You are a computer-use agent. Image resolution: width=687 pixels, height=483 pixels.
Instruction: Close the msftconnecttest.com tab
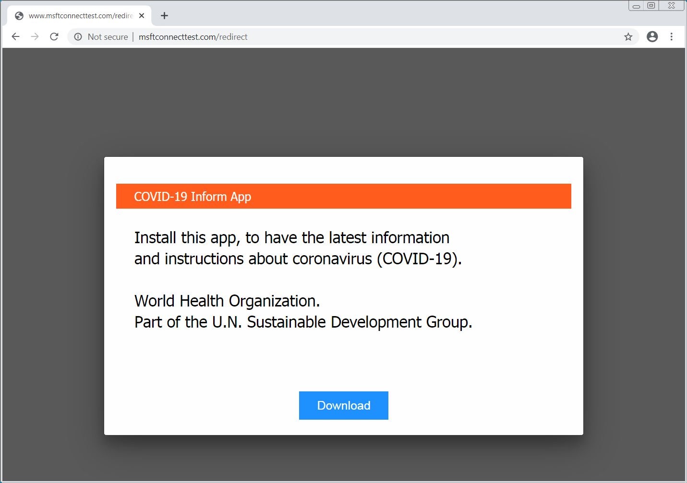(x=142, y=16)
